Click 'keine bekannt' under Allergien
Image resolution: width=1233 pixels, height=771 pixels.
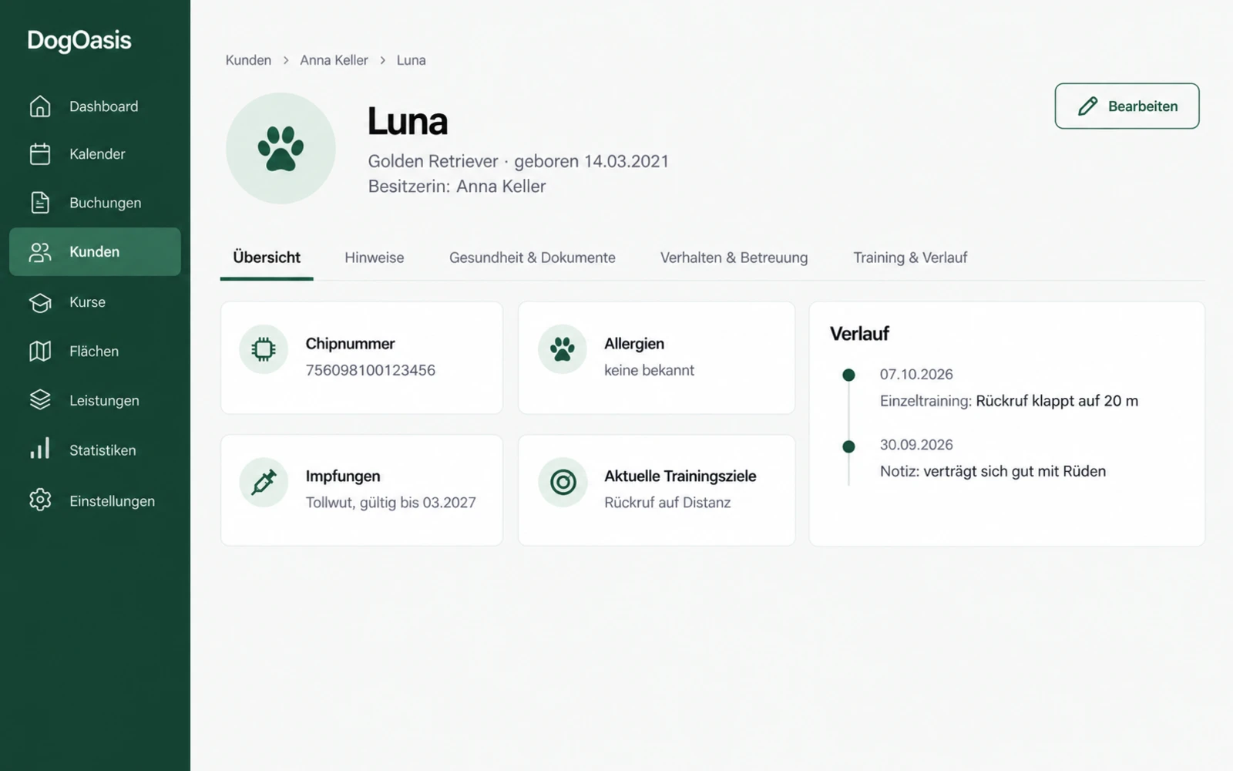pos(649,370)
